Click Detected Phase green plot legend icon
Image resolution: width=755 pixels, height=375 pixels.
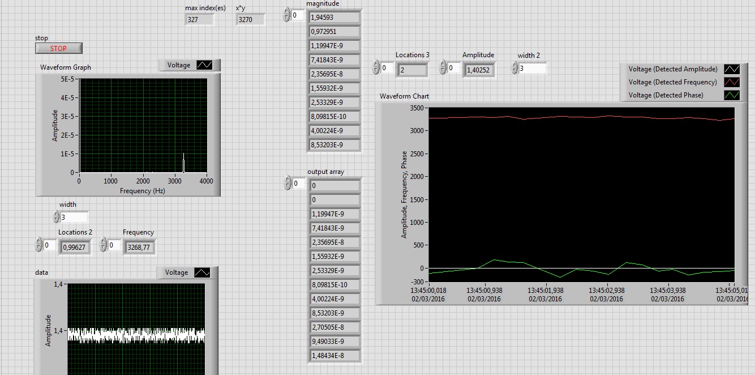(731, 95)
